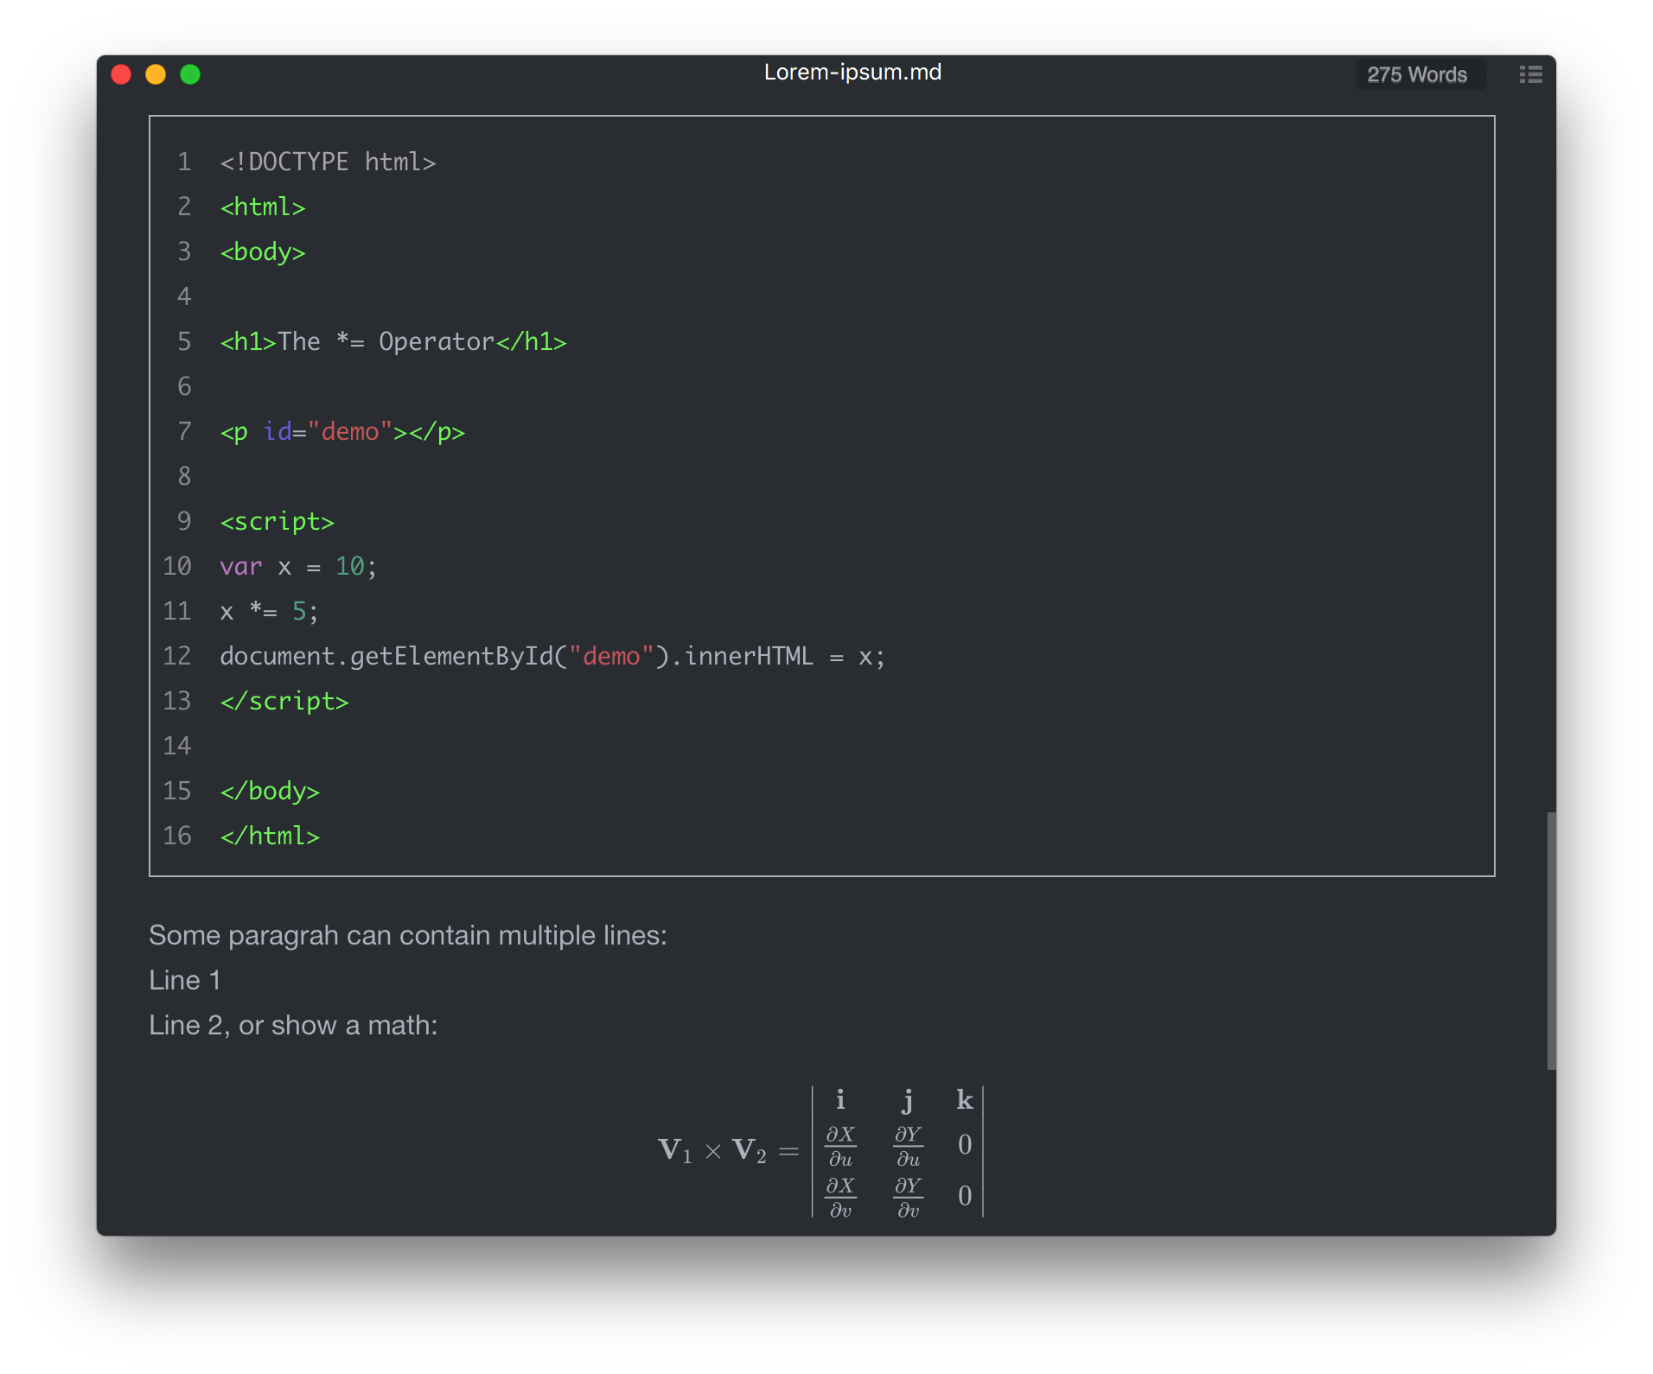Click 'Some paragrah can contain multiple lines:'
The height and width of the screenshot is (1374, 1653).
coord(408,936)
